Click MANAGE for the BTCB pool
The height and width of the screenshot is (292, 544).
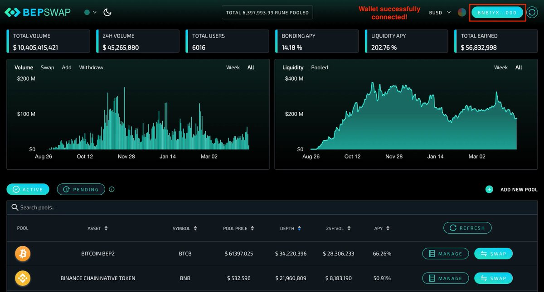coord(445,254)
